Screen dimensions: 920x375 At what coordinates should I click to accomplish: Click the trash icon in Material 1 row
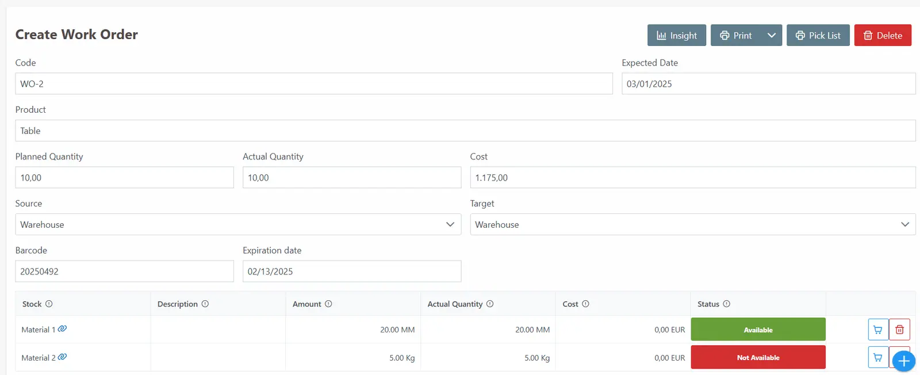pyautogui.click(x=899, y=330)
